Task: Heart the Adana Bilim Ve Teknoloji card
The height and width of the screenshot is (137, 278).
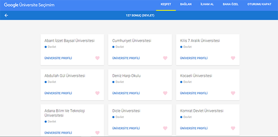Action: click(97, 133)
